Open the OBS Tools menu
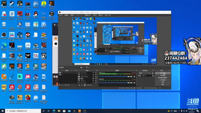Screen dimensions: 201x113 pos(95,15)
